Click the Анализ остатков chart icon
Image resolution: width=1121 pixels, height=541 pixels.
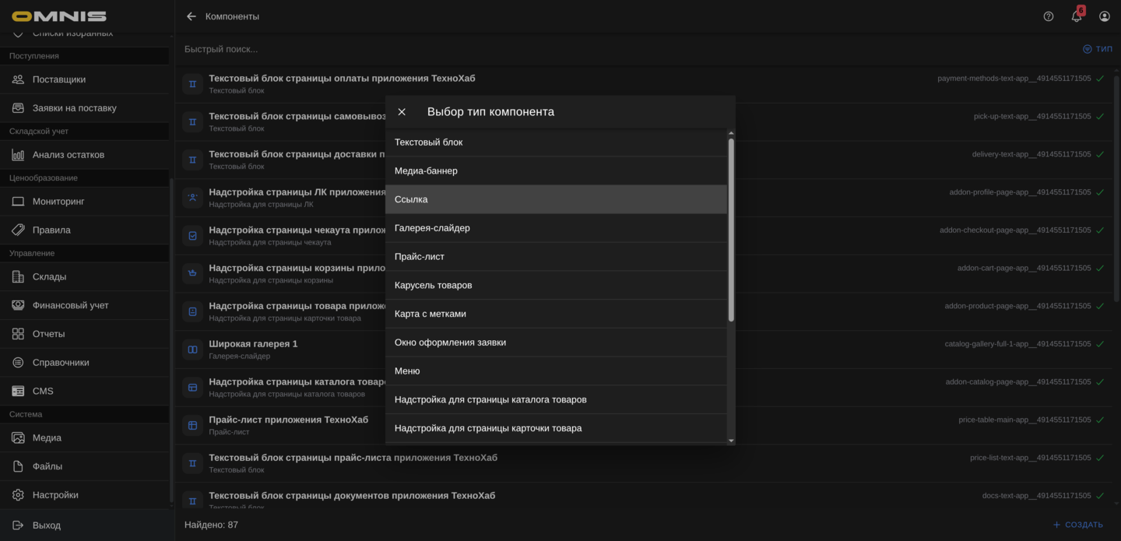click(18, 155)
